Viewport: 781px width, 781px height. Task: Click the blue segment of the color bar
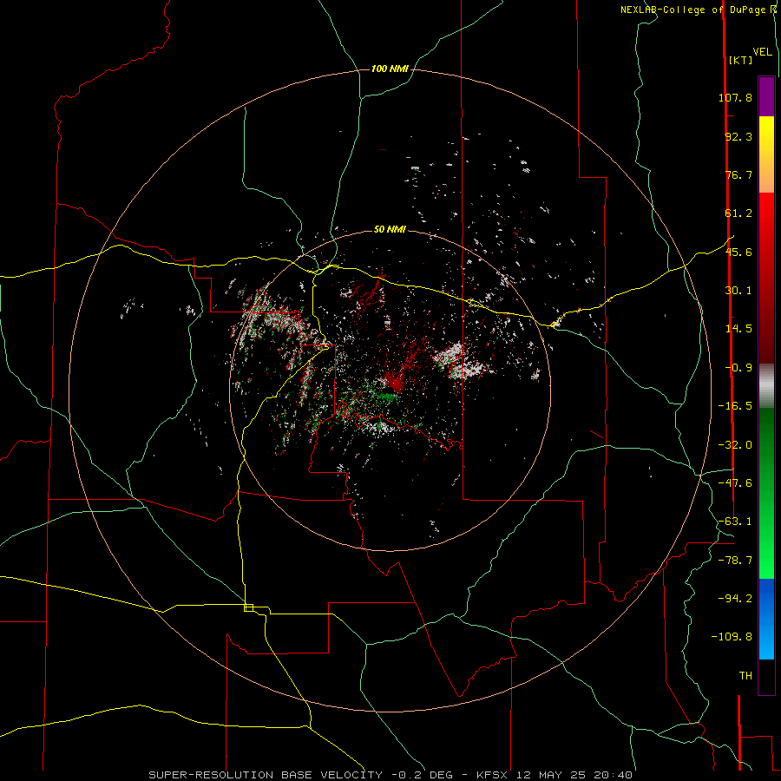766,619
